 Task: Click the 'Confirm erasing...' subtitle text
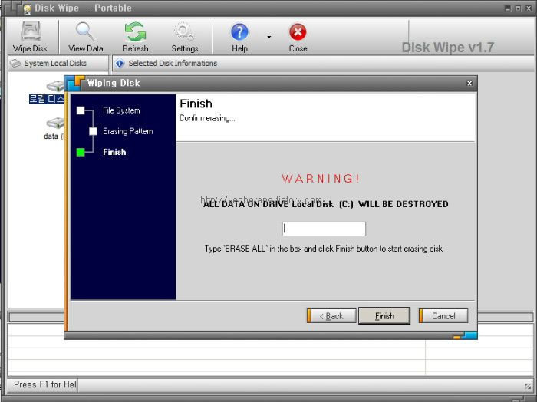207,118
